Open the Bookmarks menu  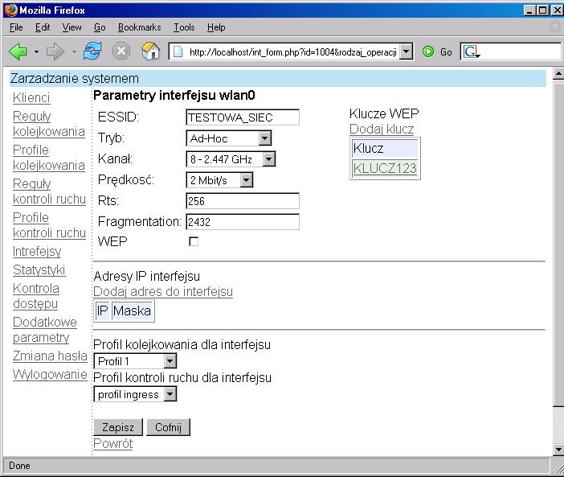coord(140,27)
